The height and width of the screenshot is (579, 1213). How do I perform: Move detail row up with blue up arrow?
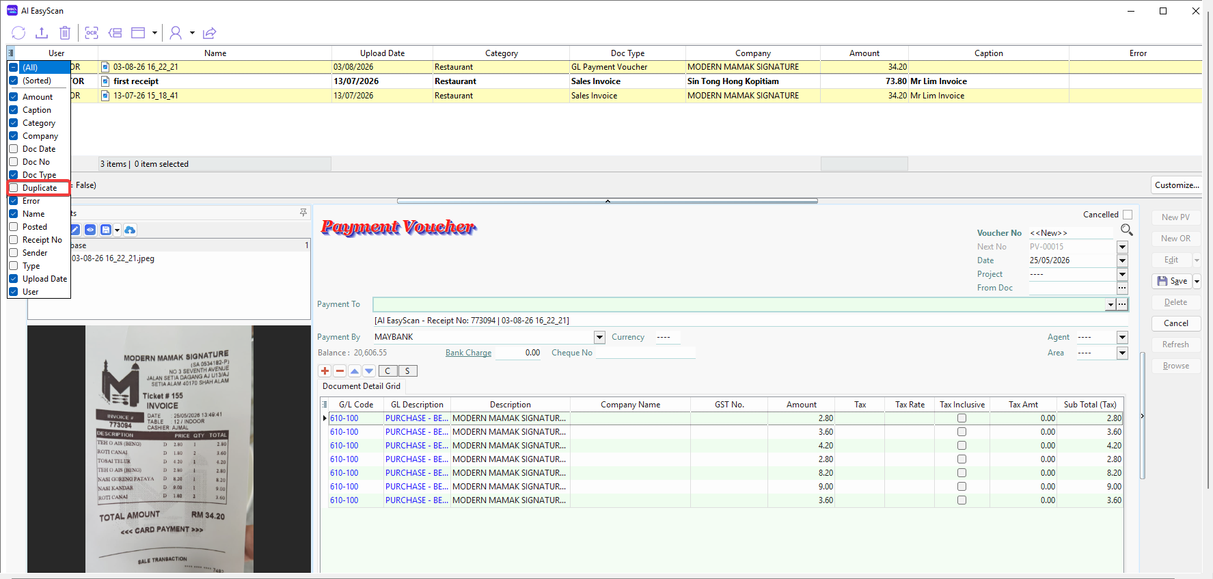tap(355, 371)
